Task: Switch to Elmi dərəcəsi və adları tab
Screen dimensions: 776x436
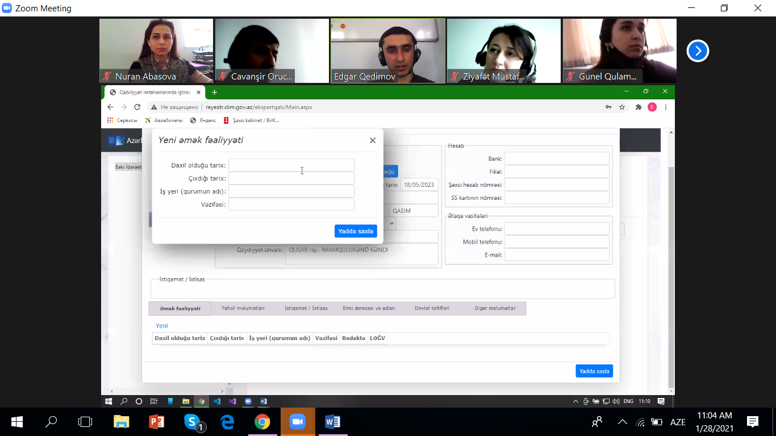Action: coord(369,308)
